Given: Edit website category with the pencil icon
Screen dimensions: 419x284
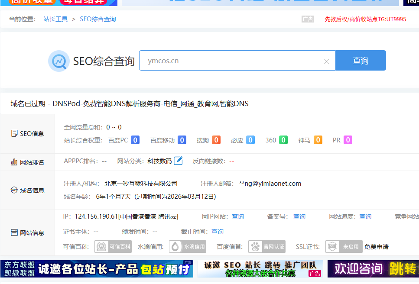Looking at the screenshot, I should click(x=178, y=161).
